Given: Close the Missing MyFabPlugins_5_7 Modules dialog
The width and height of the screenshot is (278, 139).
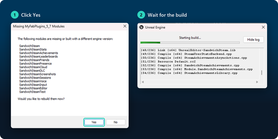Looking at the screenshot, I should pyautogui.click(x=125, y=26).
